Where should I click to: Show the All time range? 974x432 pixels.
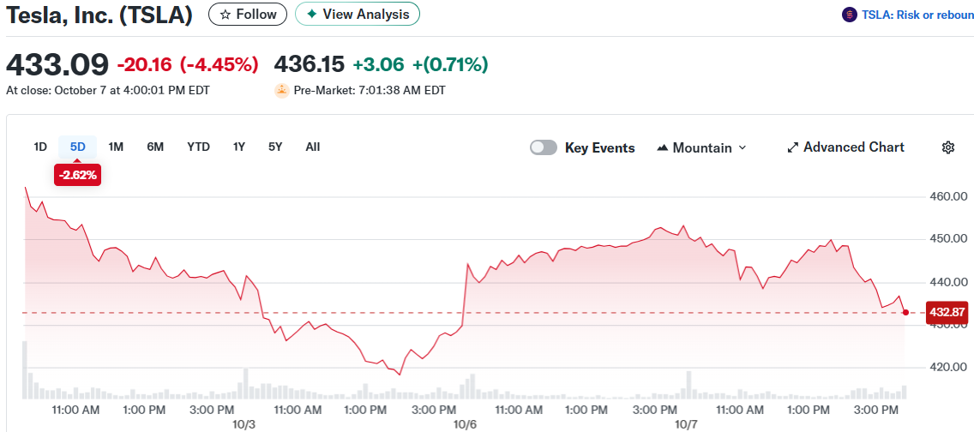tap(313, 147)
